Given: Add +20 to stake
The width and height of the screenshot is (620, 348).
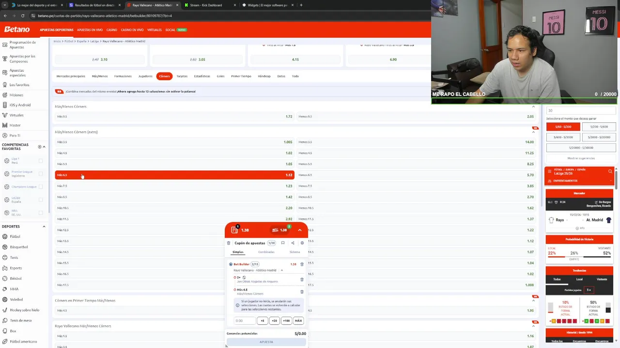Looking at the screenshot, I should click(x=274, y=320).
